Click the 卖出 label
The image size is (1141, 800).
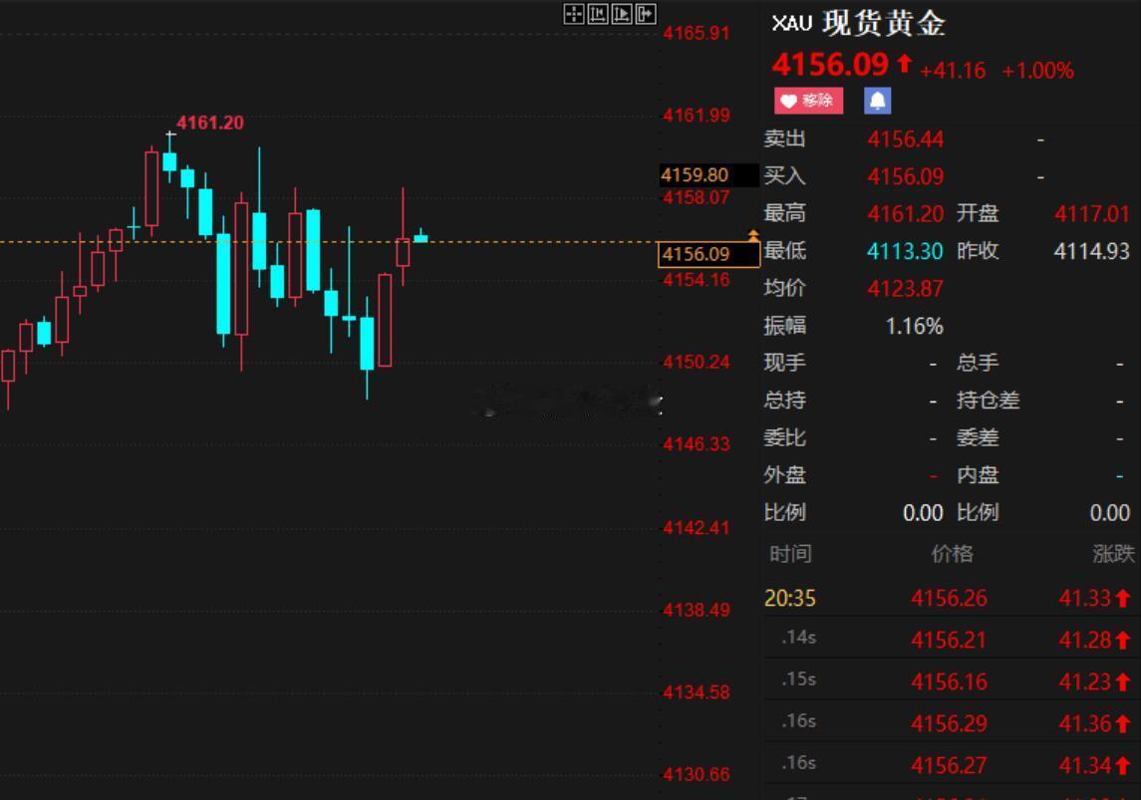pyautogui.click(x=784, y=138)
